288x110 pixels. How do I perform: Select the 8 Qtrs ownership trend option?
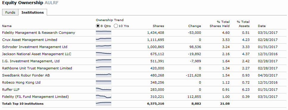[x=98, y=26]
